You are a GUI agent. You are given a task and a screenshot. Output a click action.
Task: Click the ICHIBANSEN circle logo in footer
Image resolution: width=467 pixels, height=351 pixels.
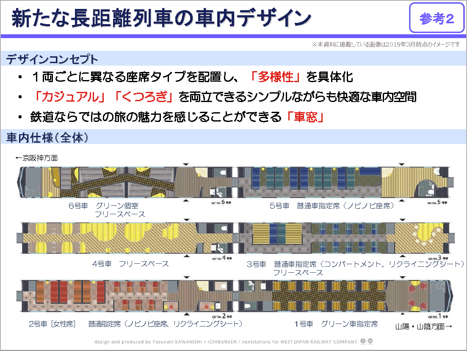(x=363, y=341)
